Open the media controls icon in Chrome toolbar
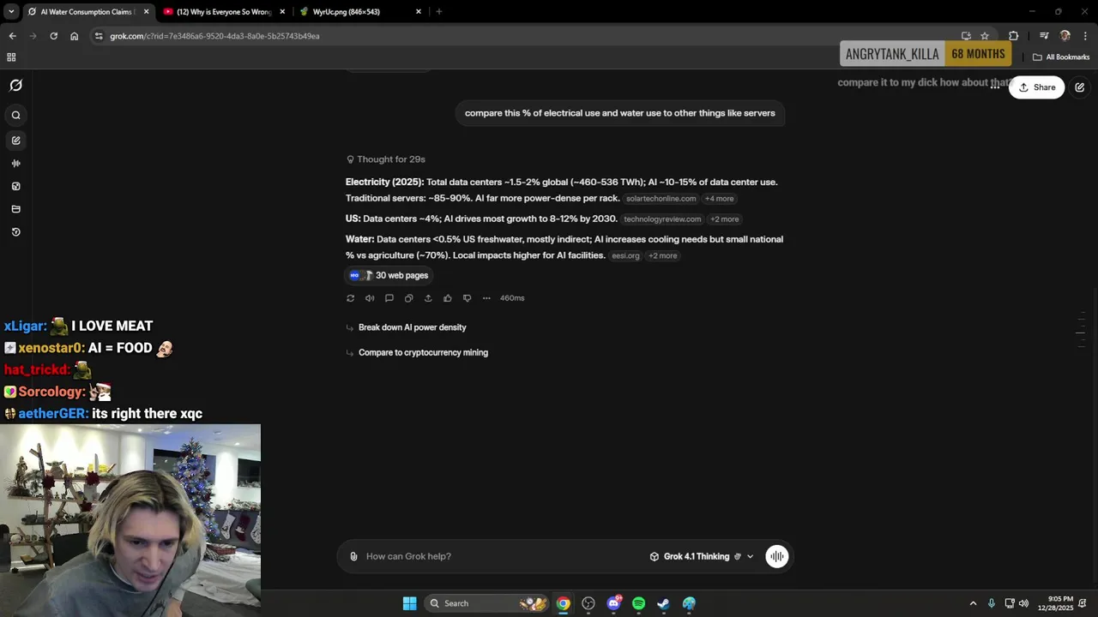 click(1044, 36)
